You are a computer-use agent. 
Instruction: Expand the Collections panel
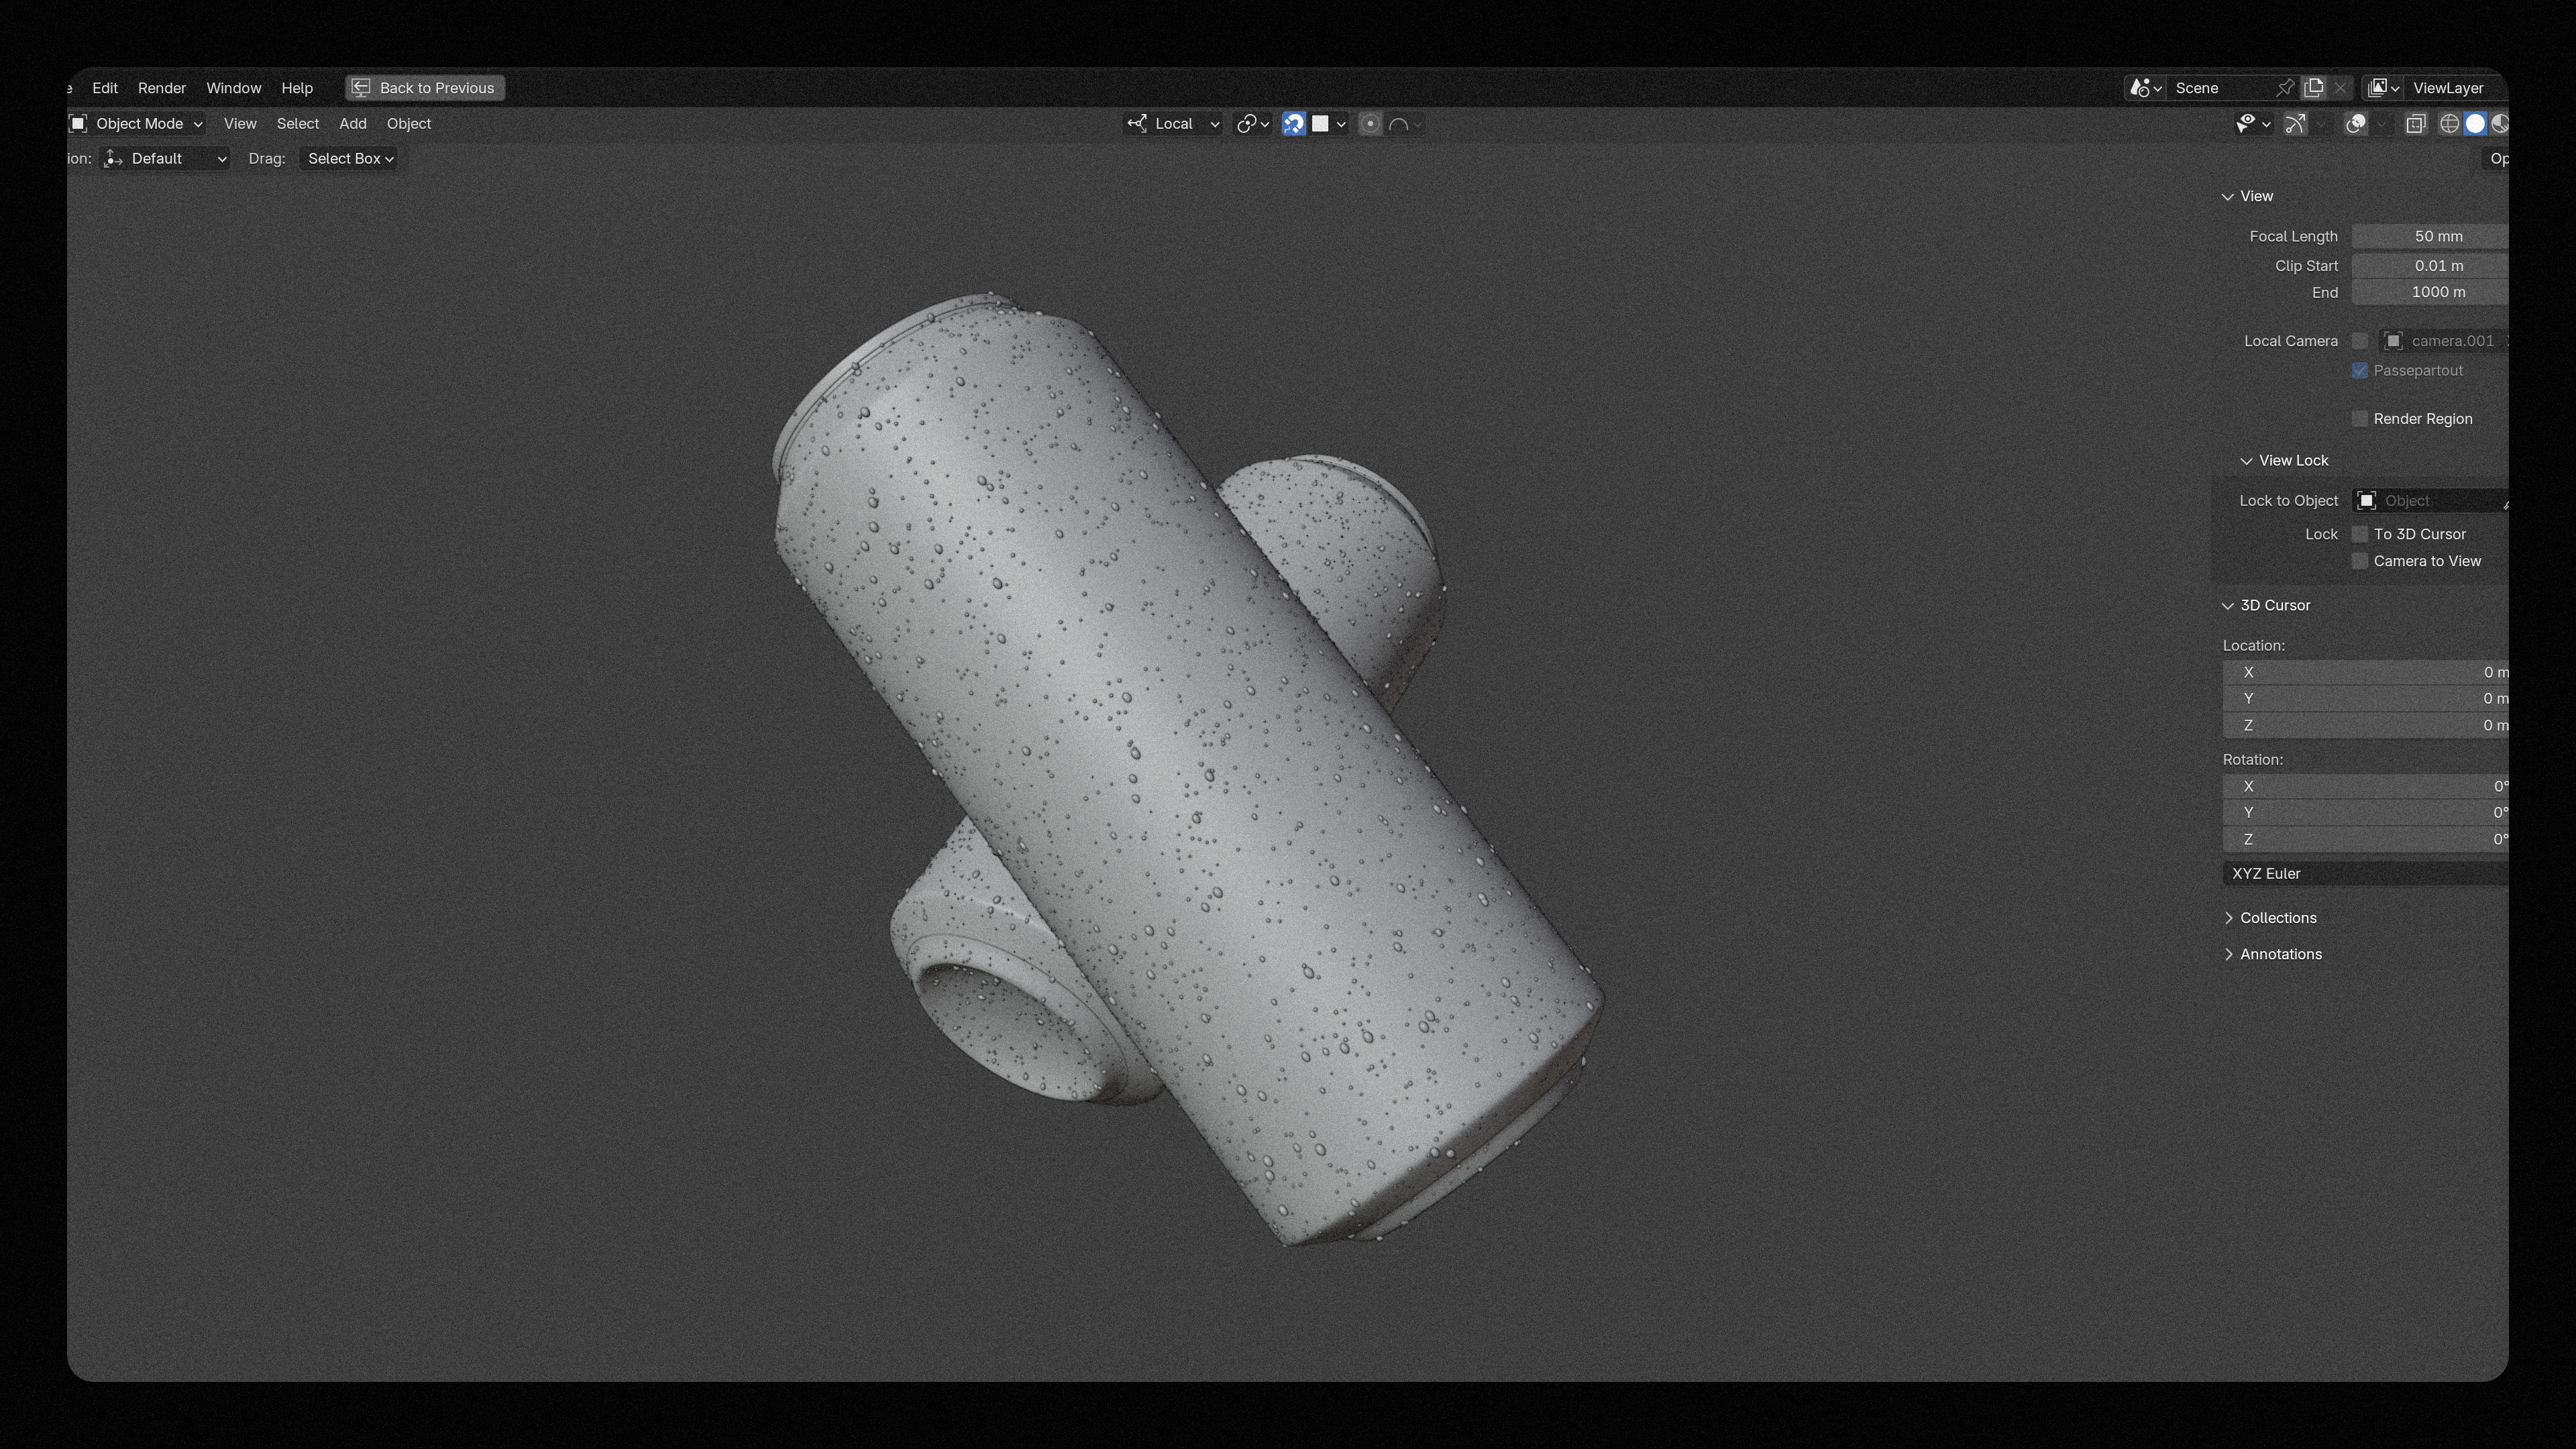[x=2277, y=918]
